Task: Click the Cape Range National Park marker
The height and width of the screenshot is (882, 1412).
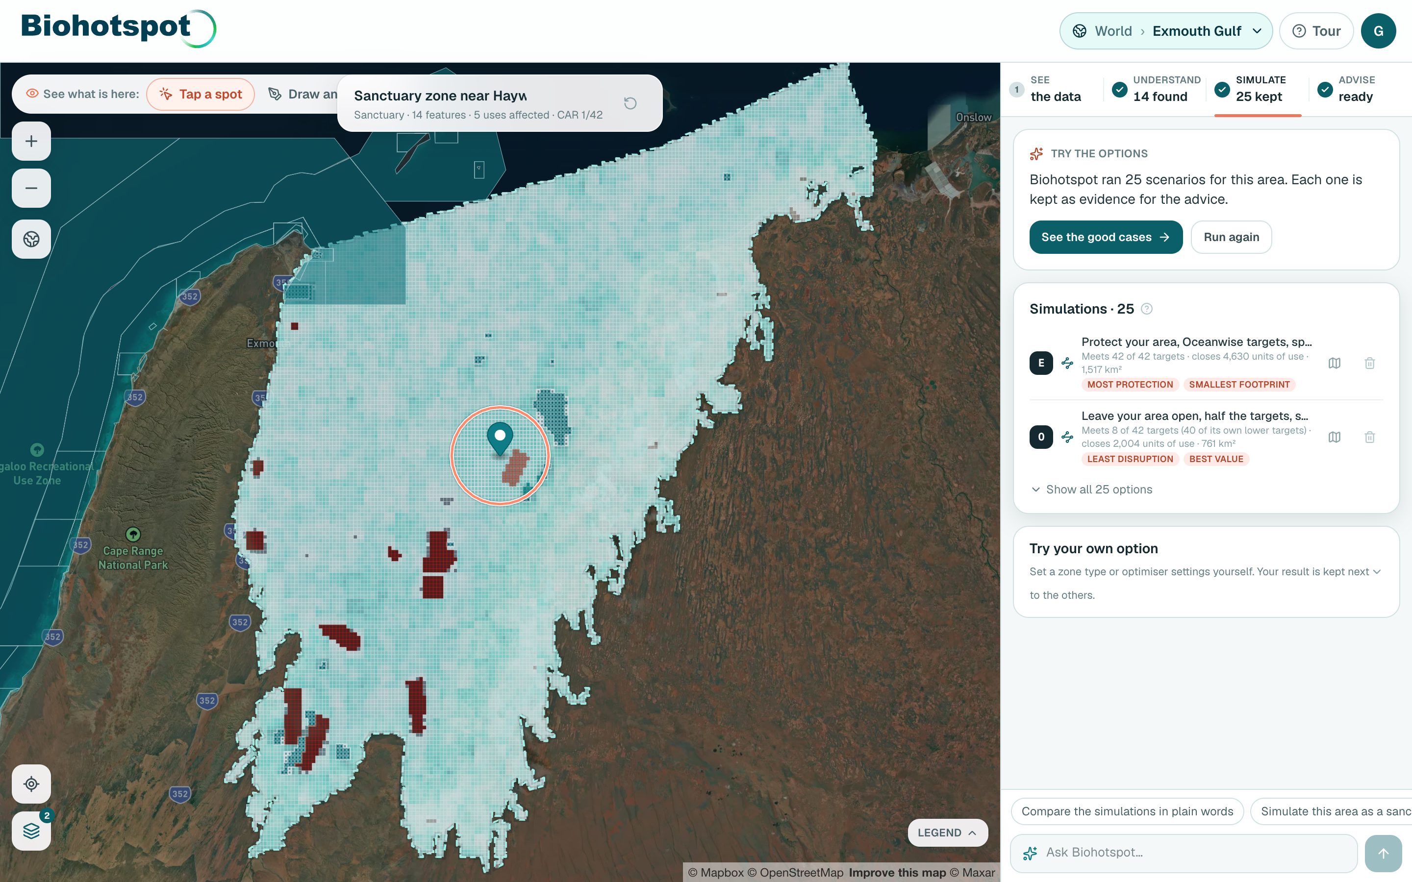Action: pyautogui.click(x=133, y=534)
